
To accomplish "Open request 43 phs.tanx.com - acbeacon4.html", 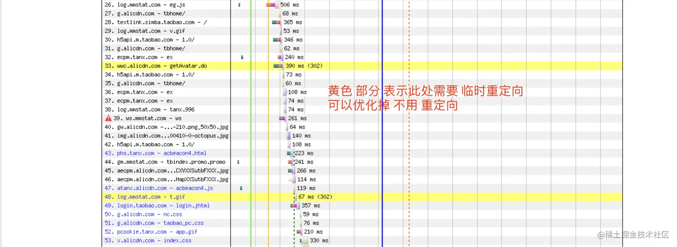I will pyautogui.click(x=156, y=153).
